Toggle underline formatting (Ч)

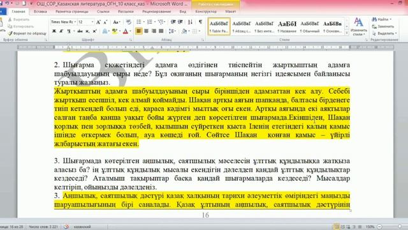point(69,31)
